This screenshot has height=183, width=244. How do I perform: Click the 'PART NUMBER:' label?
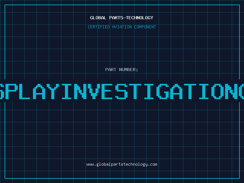pos(122,70)
